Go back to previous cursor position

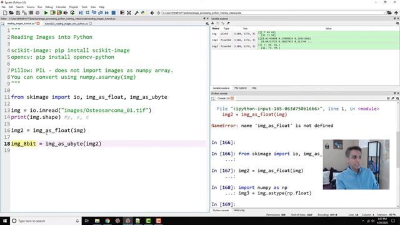(152, 12)
